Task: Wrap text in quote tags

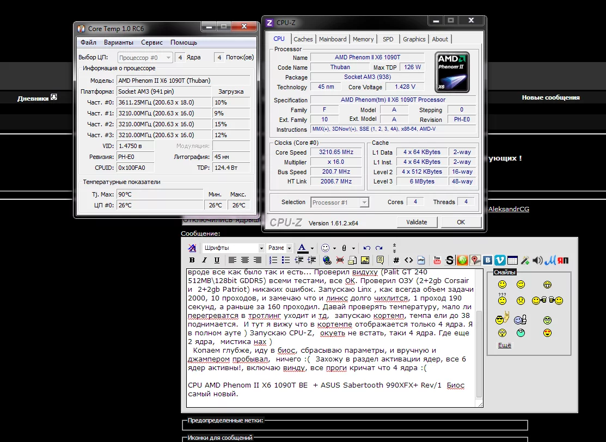Action: (x=380, y=260)
